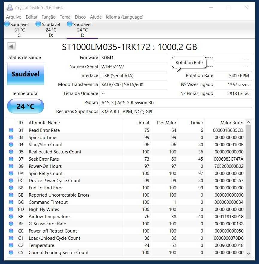The image size is (259, 264).
Task: Click transfer mode field SATA/300 | SATA/600
Action: click(x=133, y=85)
